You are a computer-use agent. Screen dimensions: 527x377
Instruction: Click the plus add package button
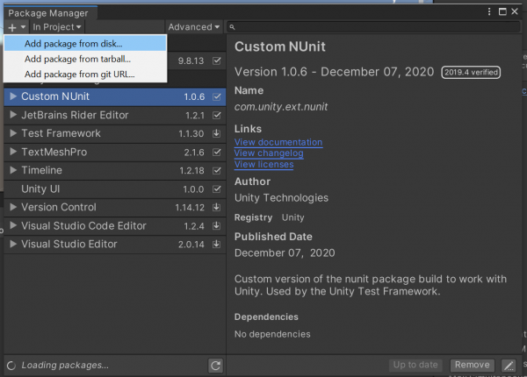(x=15, y=27)
